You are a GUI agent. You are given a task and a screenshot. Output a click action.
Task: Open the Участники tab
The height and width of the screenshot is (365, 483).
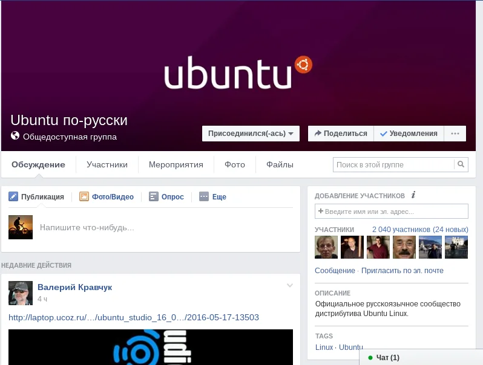pyautogui.click(x=107, y=164)
